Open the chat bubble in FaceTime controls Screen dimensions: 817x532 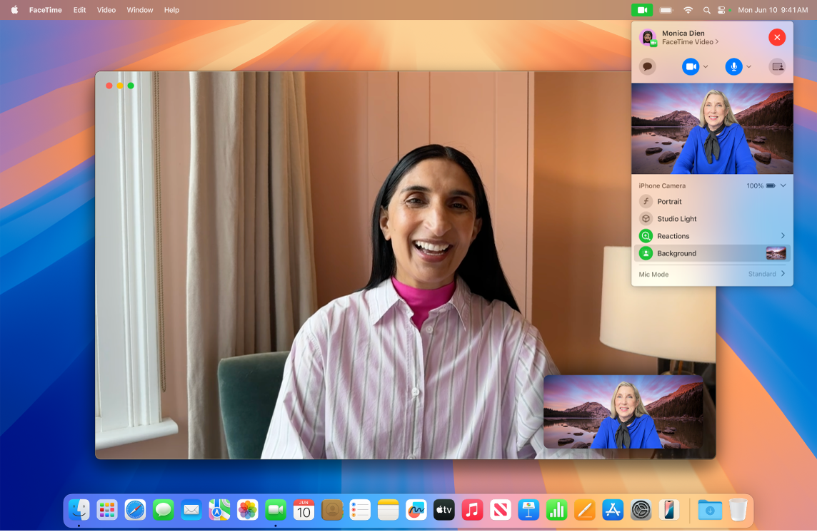(648, 66)
